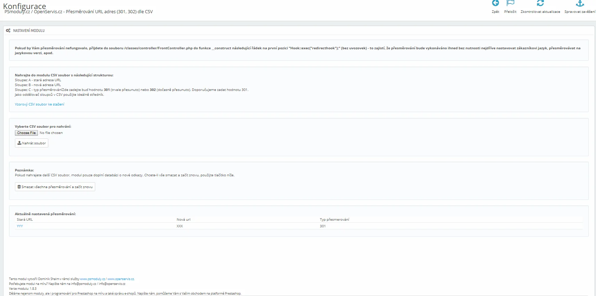Open Spravovat zavěšení anchor icon
This screenshot has height=296, width=596.
pyautogui.click(x=580, y=3)
